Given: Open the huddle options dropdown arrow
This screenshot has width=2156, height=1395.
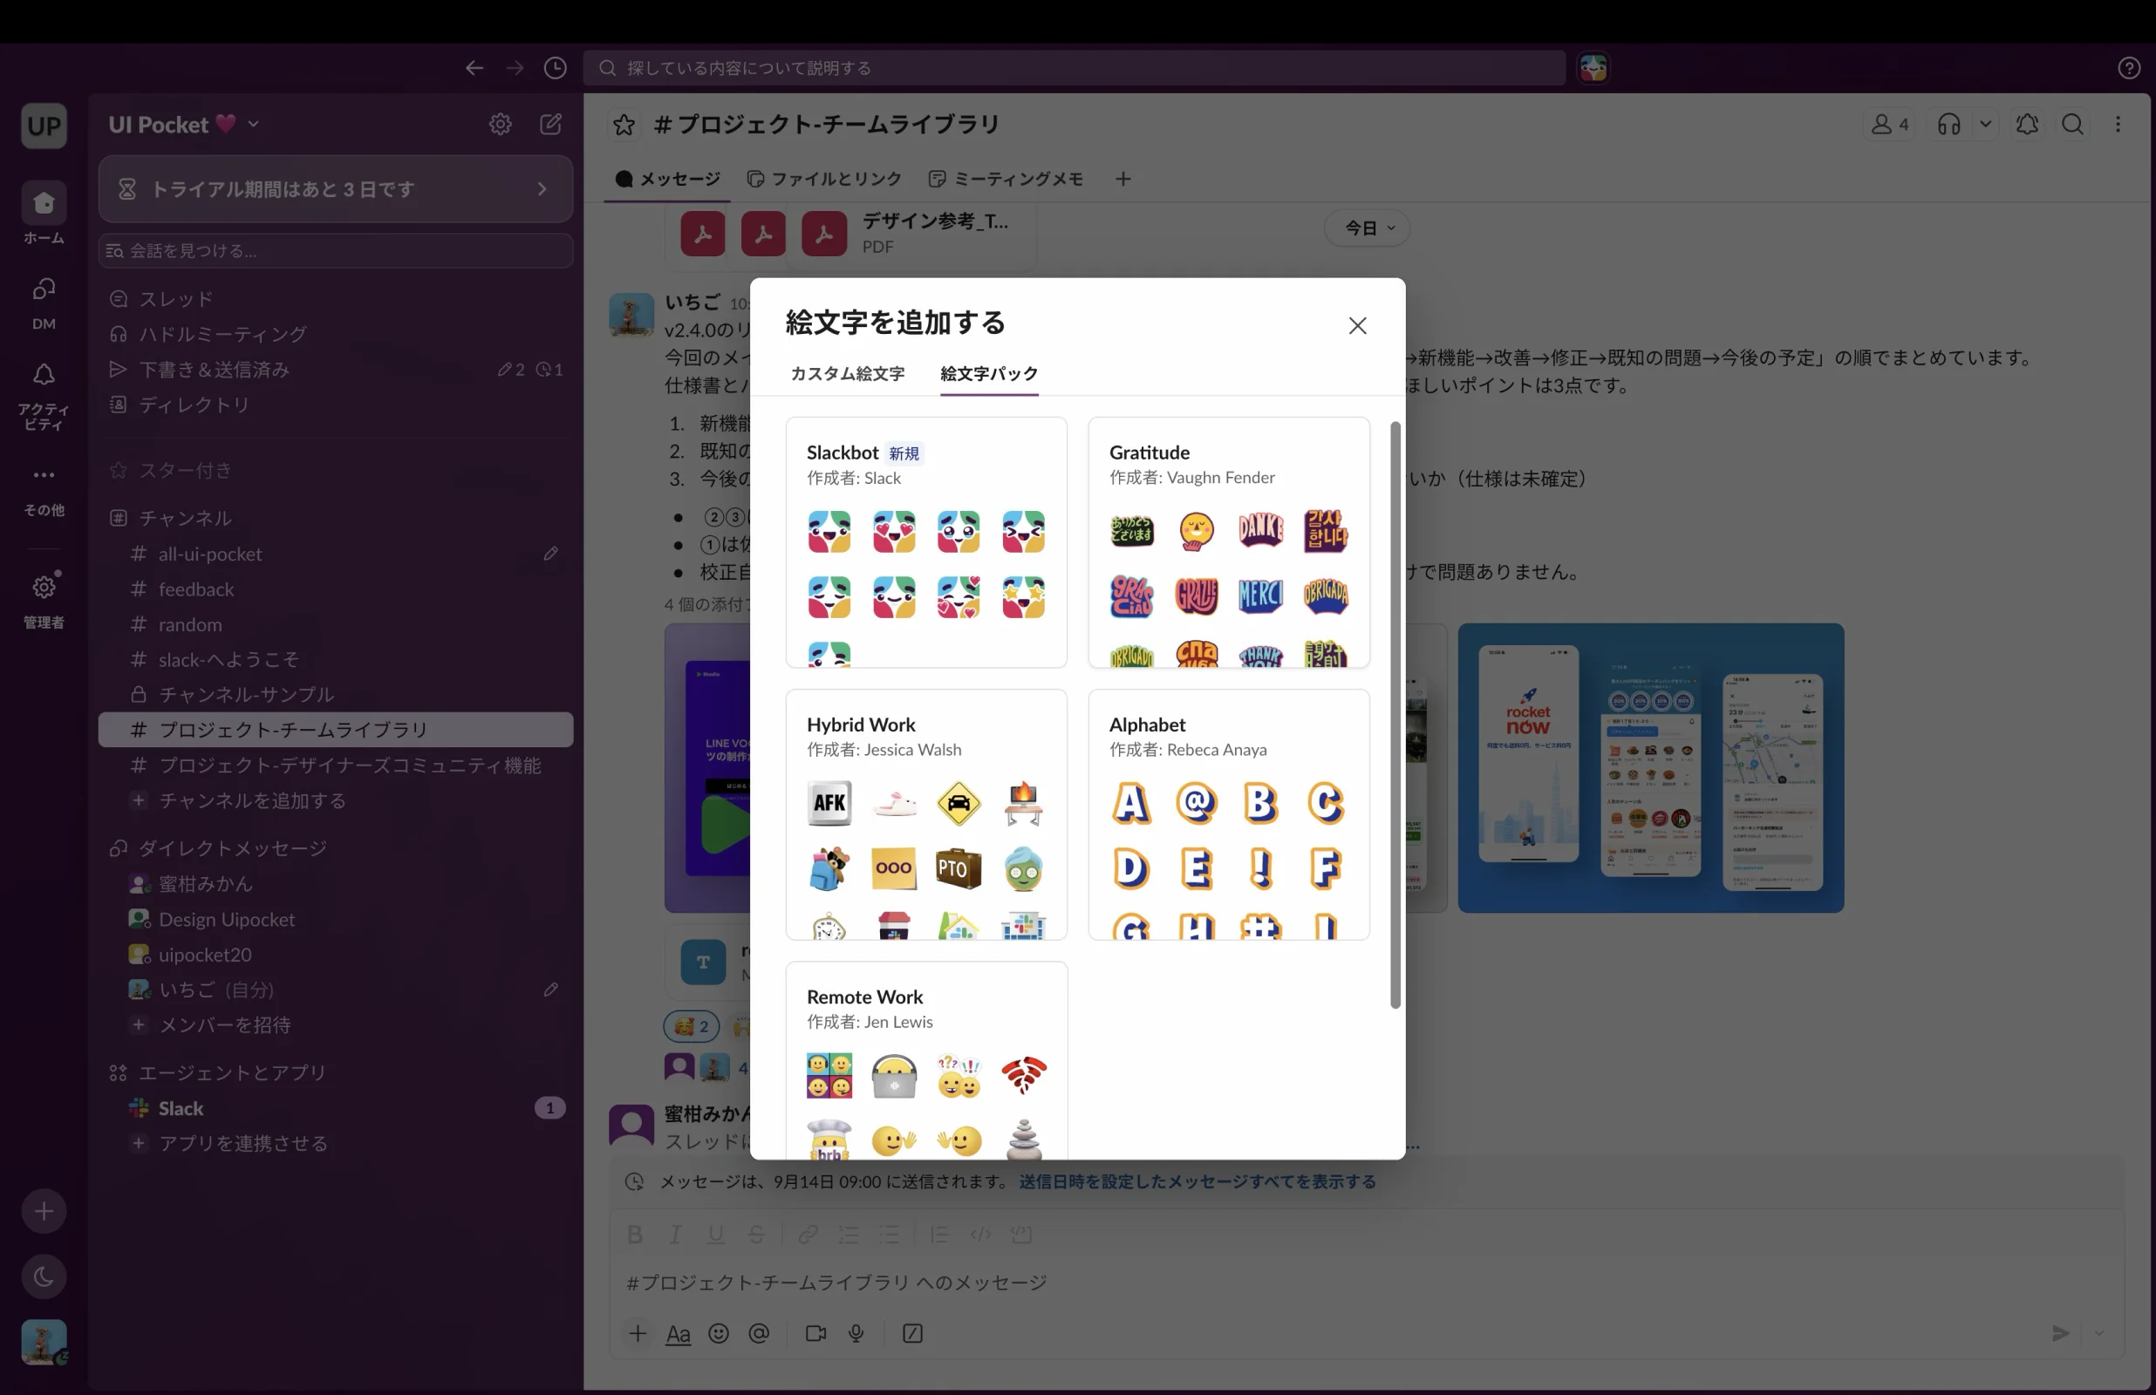Looking at the screenshot, I should pyautogui.click(x=1985, y=124).
